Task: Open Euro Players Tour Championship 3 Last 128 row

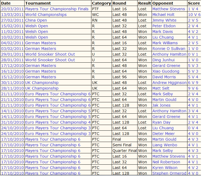Action: pyautogui.click(x=58, y=134)
